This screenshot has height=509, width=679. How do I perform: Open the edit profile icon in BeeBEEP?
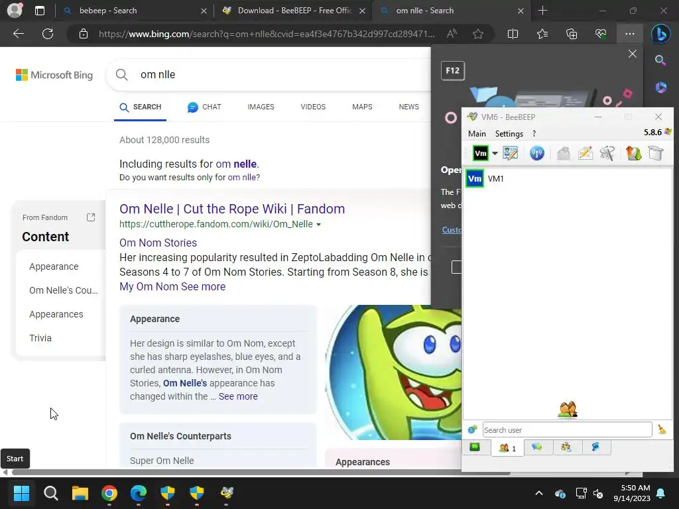pyautogui.click(x=510, y=153)
